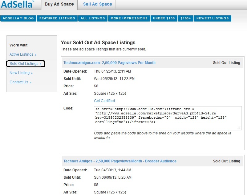Create a New Listing from sidebar

(21, 73)
